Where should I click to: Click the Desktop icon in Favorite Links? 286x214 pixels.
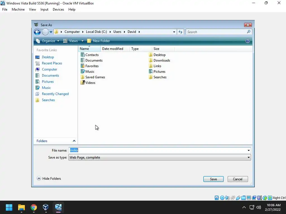(37, 57)
